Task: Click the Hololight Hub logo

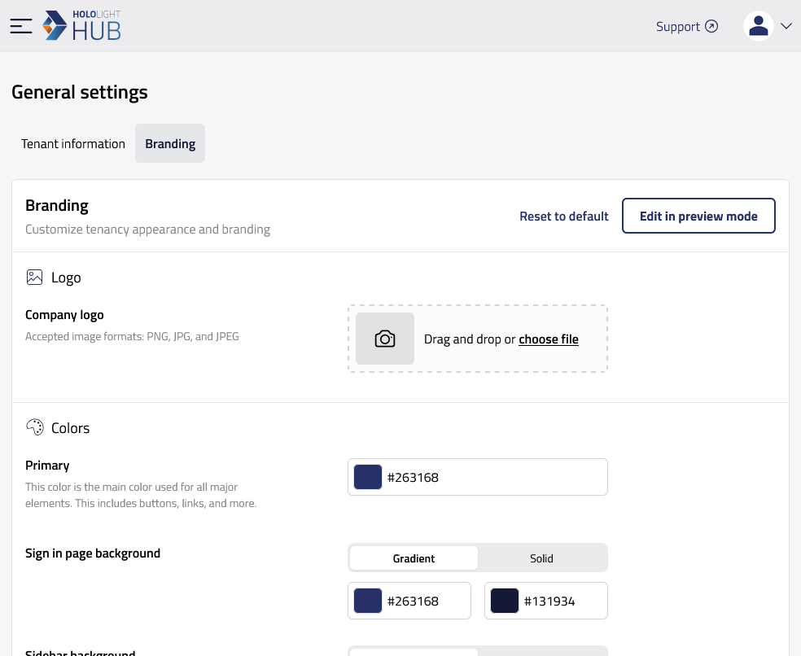Action: (x=81, y=25)
